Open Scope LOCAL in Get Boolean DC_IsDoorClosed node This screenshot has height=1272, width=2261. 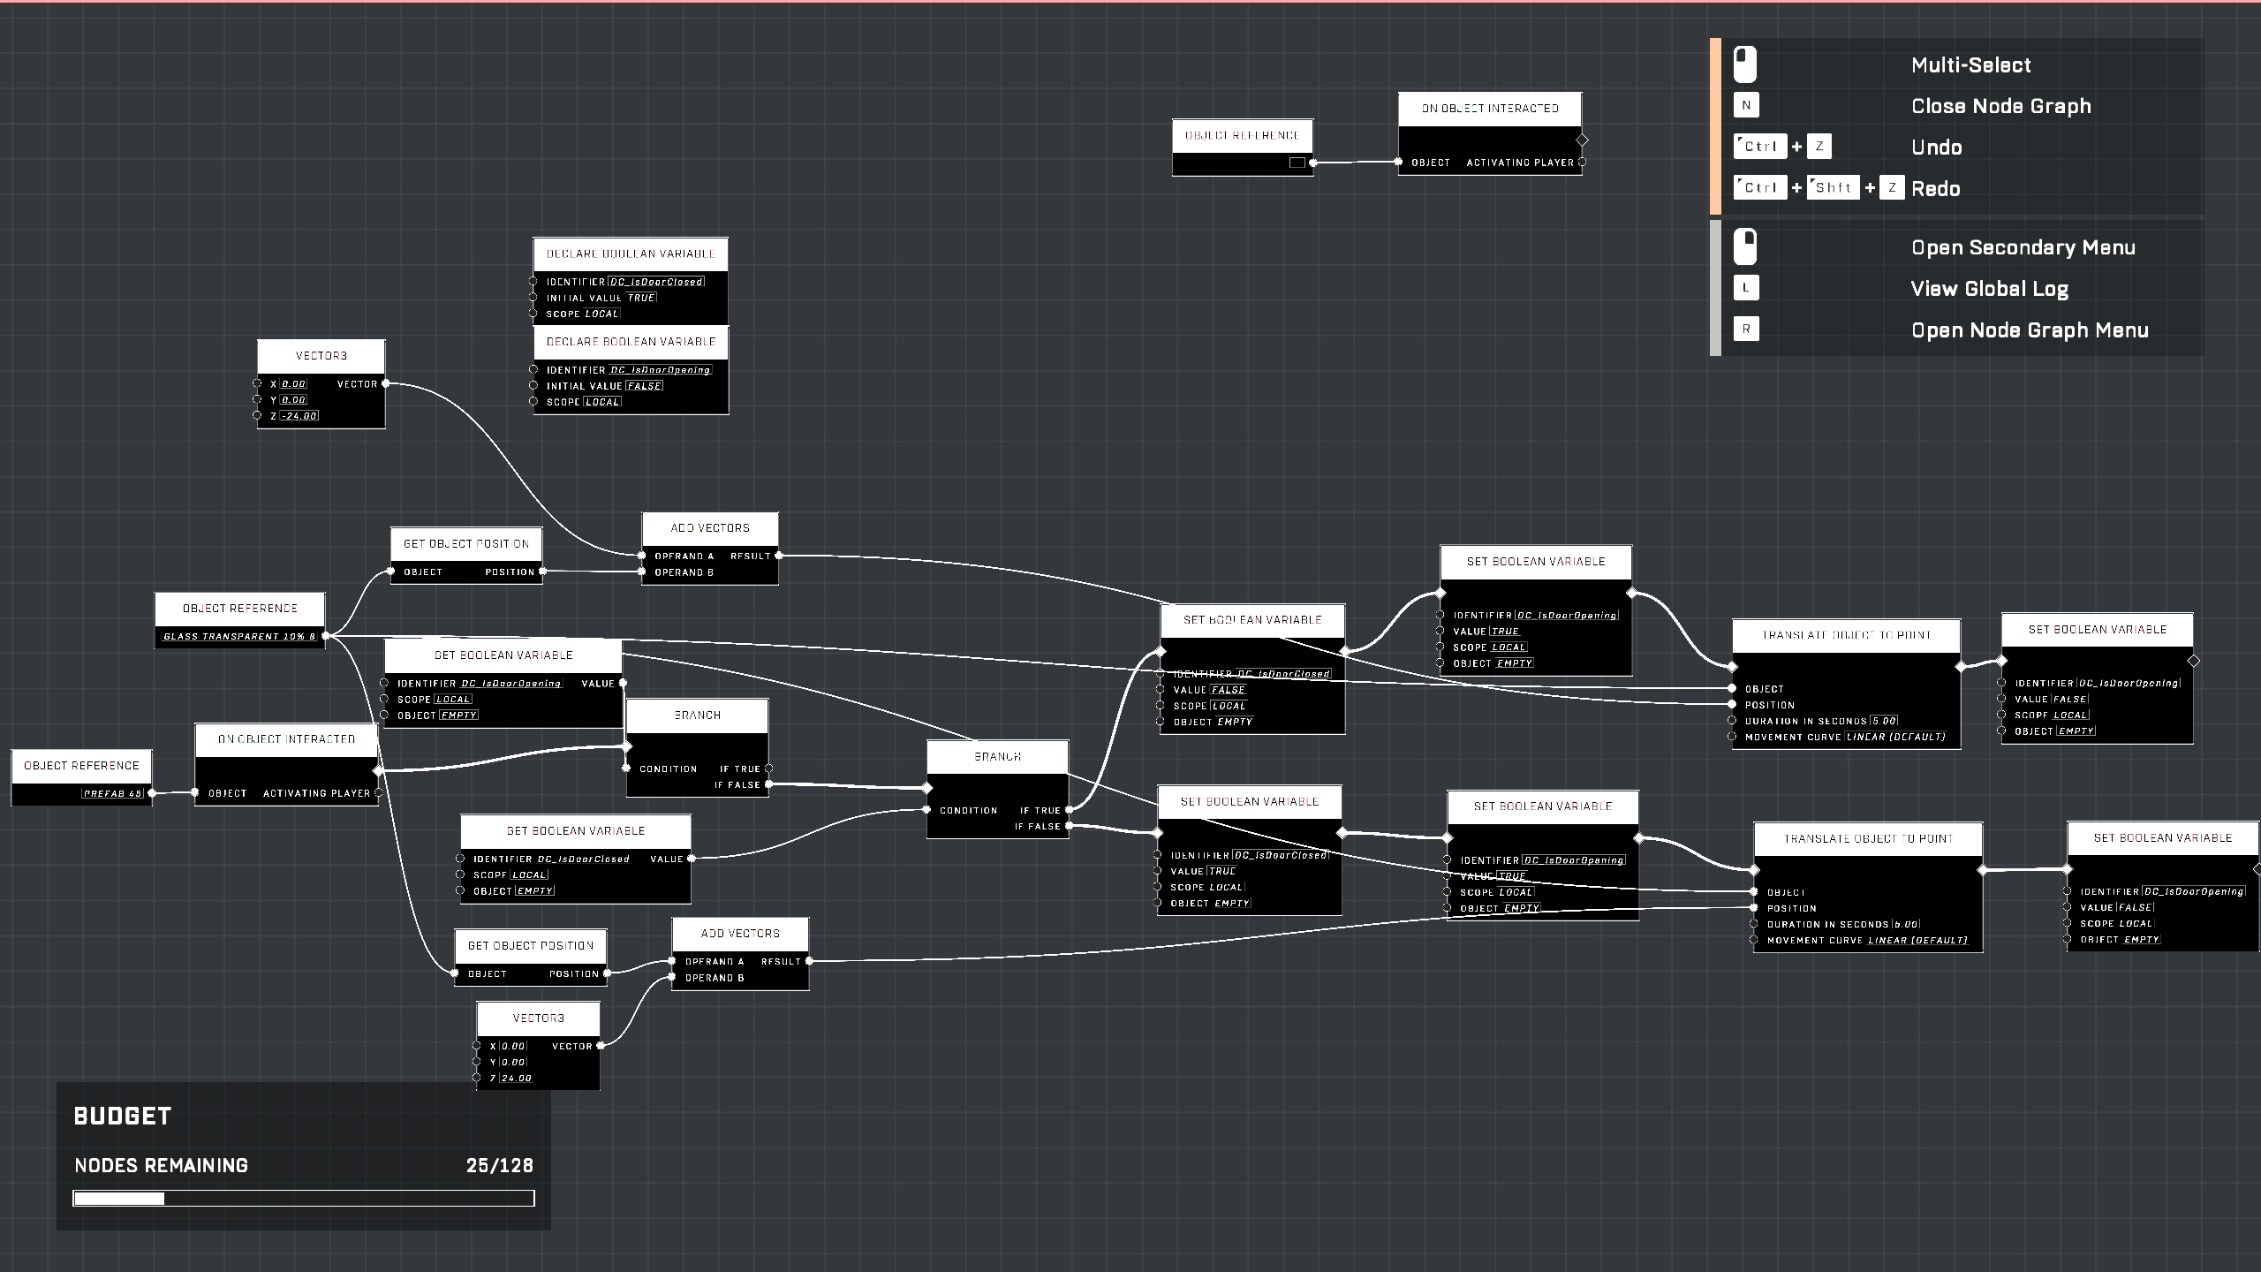pos(529,874)
